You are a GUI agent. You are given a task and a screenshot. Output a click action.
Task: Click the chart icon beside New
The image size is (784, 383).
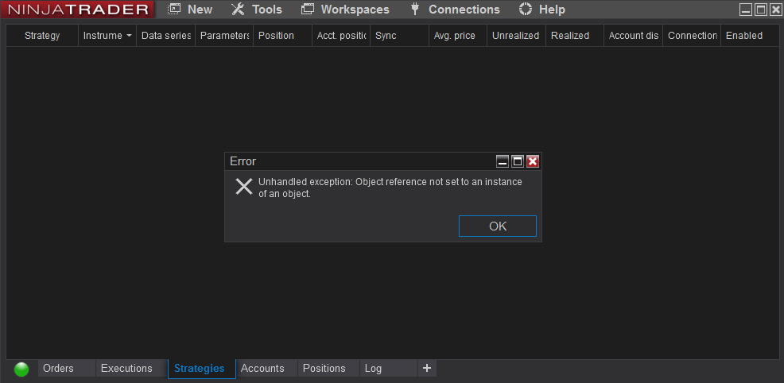174,10
